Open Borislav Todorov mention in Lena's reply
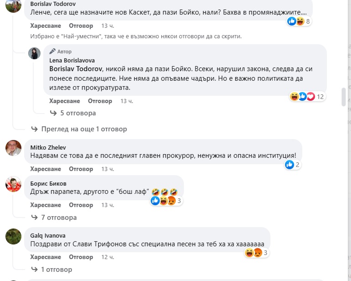 pyautogui.click(x=76, y=68)
